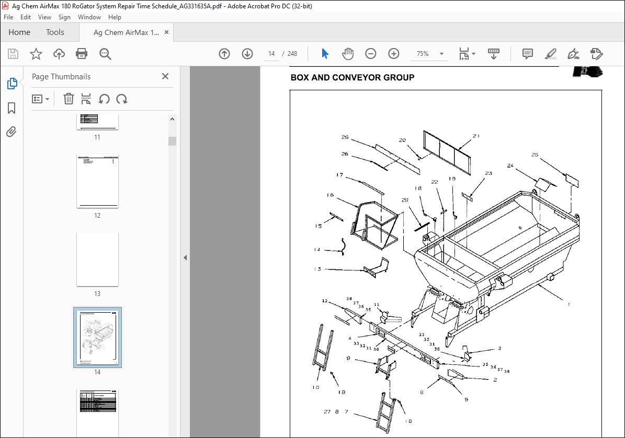
Task: Select page 15 thumbnail with table
Action: (97, 413)
